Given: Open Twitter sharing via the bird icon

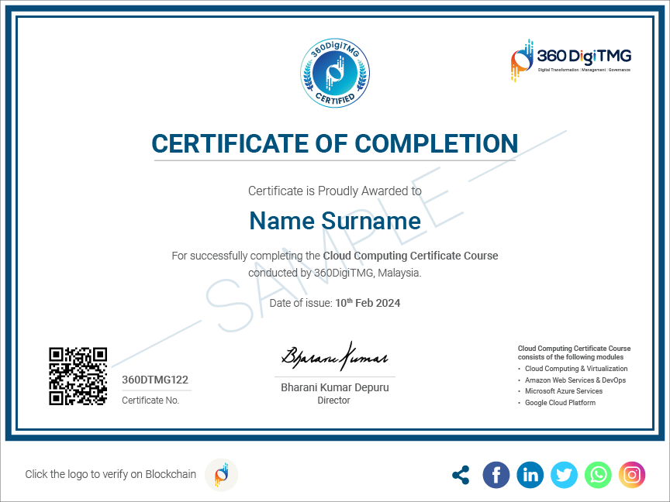Looking at the screenshot, I should [564, 475].
